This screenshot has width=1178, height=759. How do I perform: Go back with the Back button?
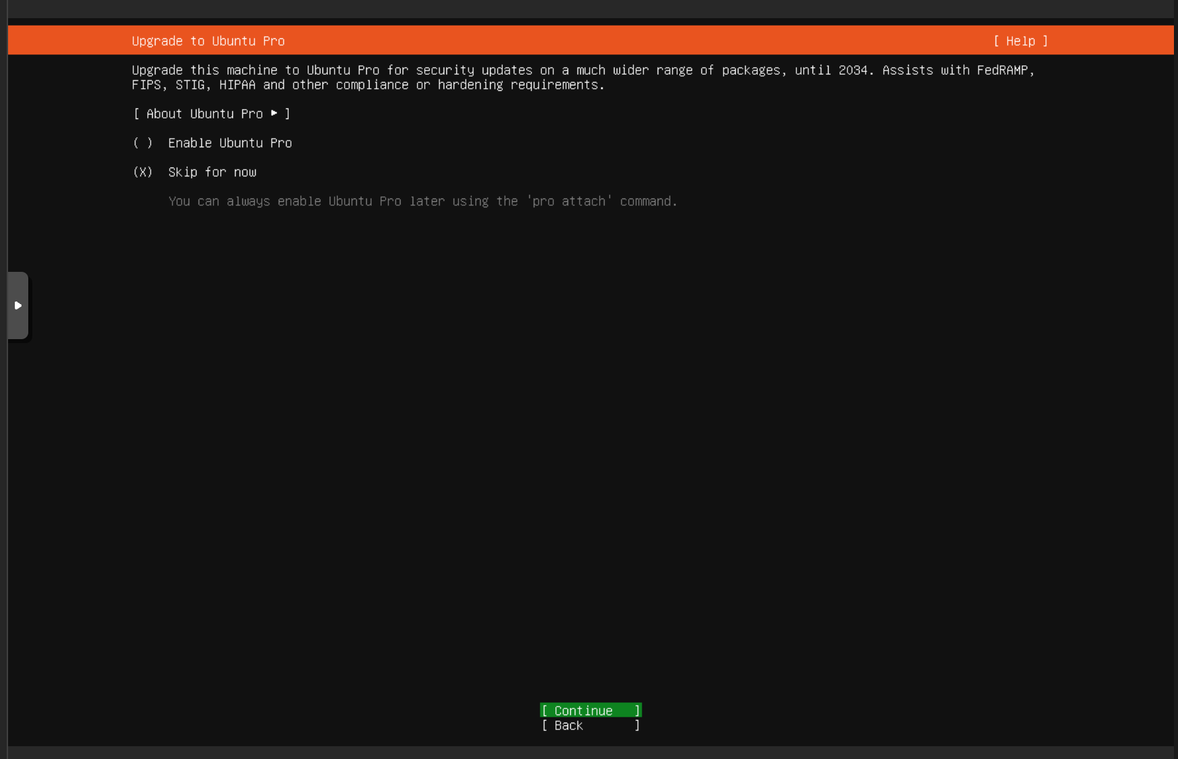(x=591, y=725)
